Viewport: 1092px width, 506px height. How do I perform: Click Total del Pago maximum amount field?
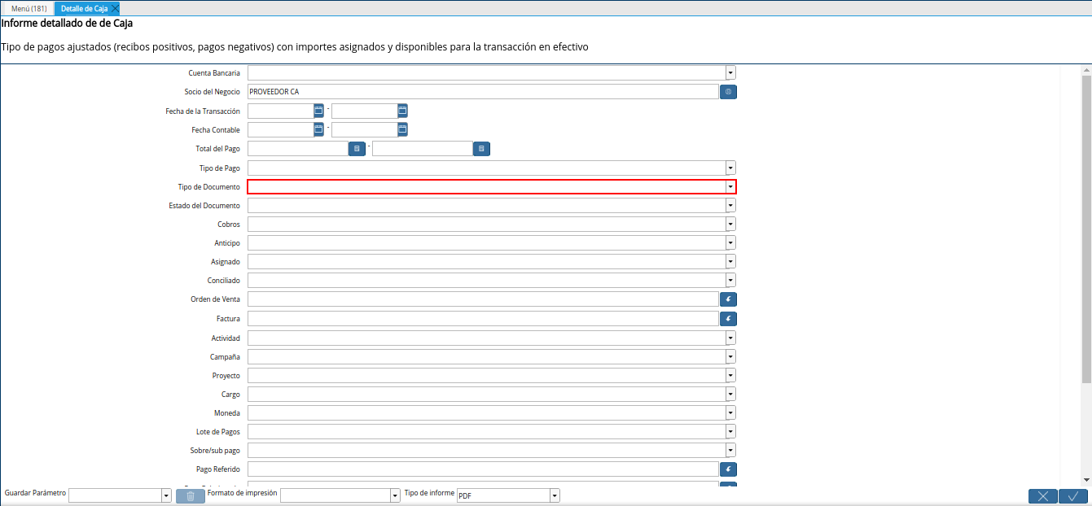423,149
